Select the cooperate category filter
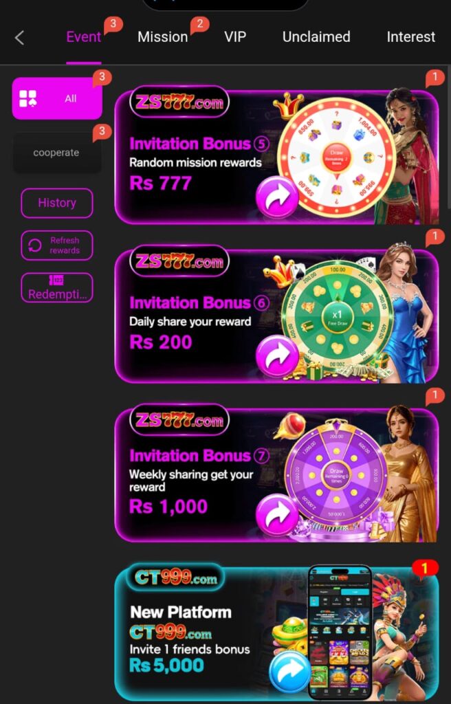Viewport: 451px width, 704px height. pyautogui.click(x=56, y=153)
